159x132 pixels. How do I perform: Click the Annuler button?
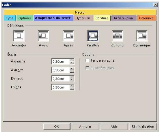(x=85, y=126)
